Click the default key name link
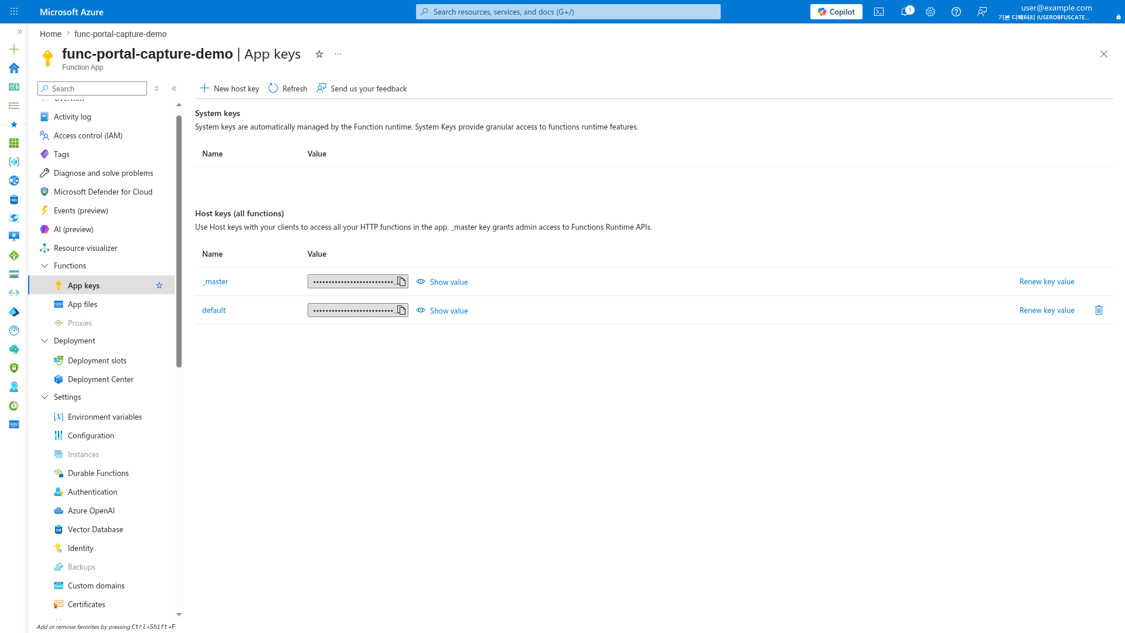Viewport: 1125px width, 633px height. (x=214, y=310)
